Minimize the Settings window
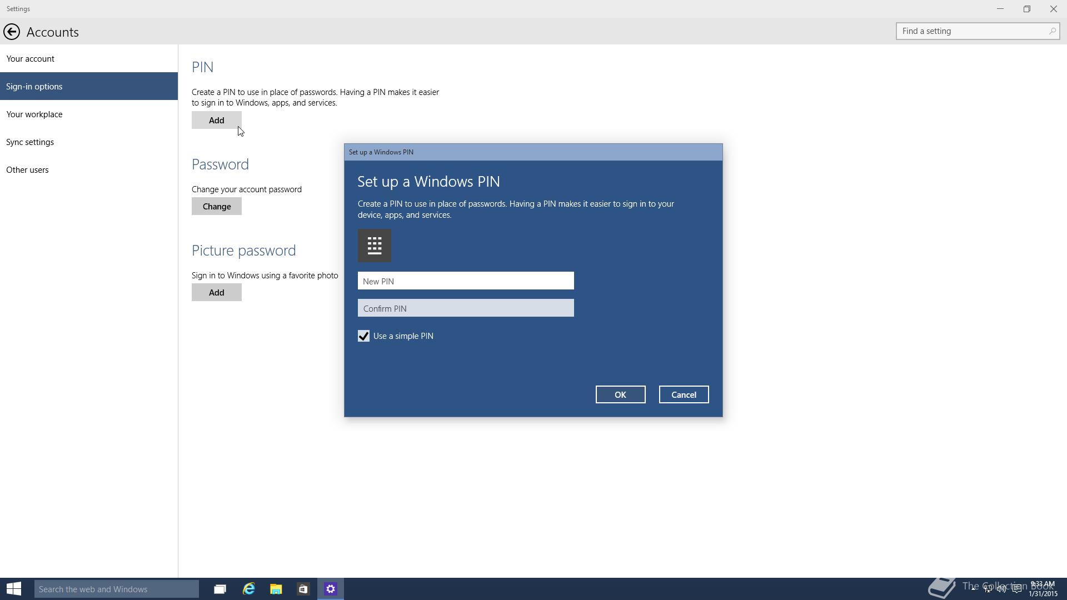 pyautogui.click(x=1000, y=9)
